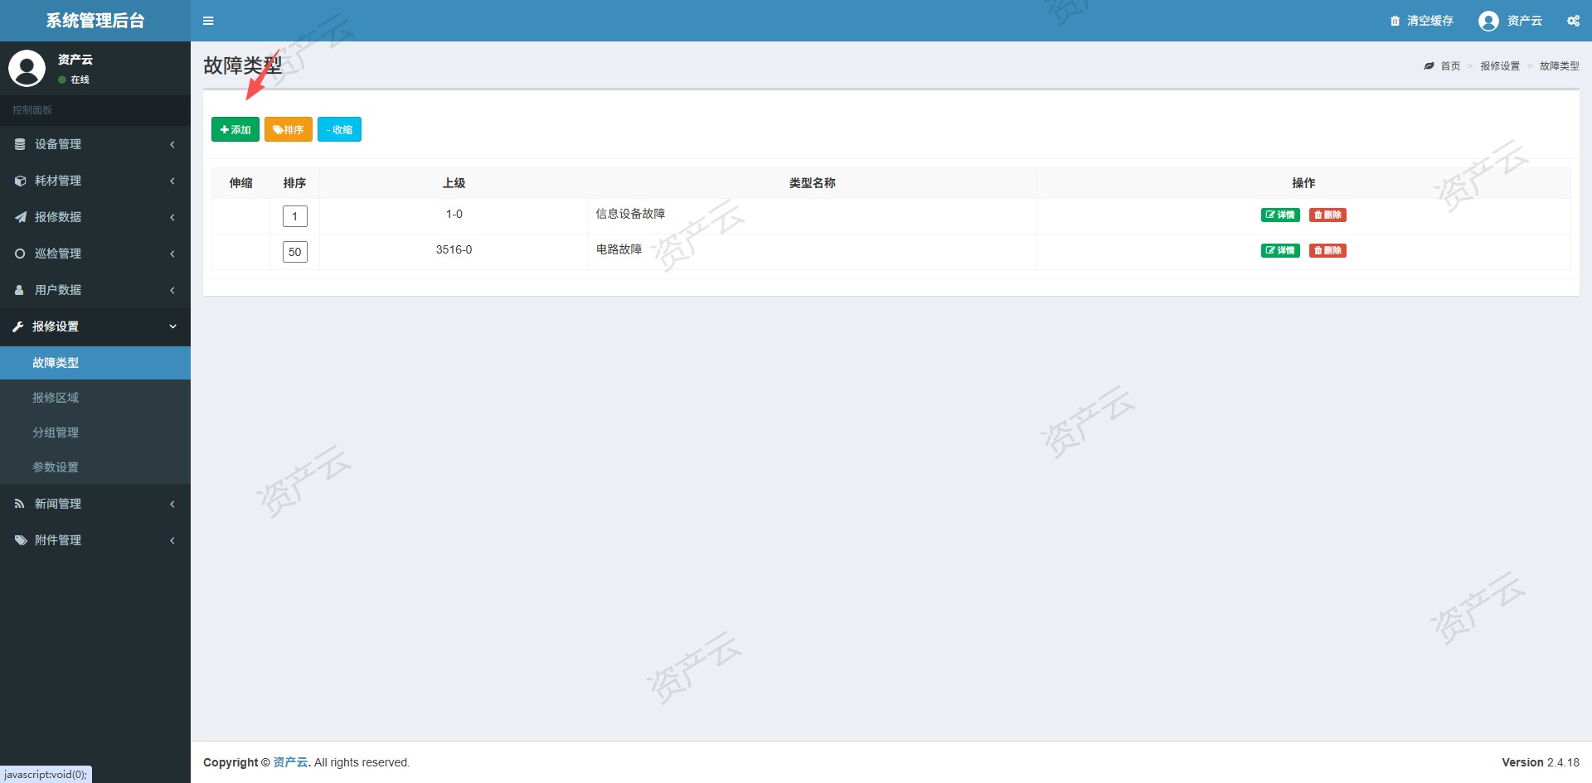The image size is (1592, 783).
Task: Click the 设备管理 database icon
Action: point(20,144)
